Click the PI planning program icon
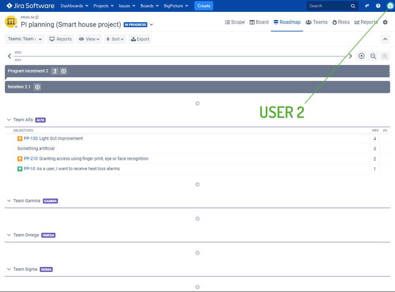 (11, 22)
